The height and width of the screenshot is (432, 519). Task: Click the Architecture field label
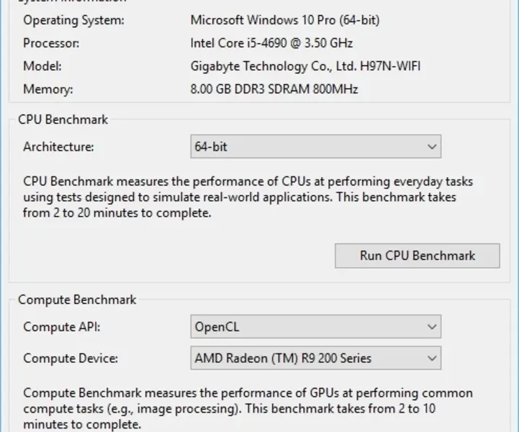[x=58, y=147]
